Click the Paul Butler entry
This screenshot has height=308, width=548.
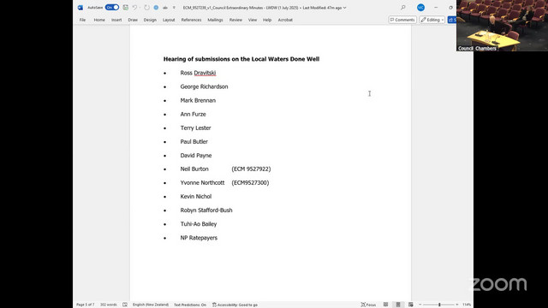[194, 141]
